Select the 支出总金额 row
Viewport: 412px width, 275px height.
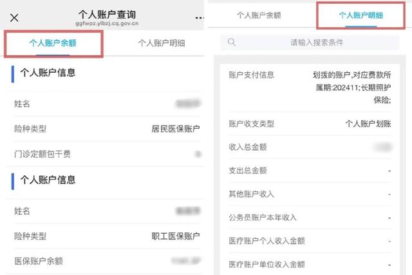click(310, 171)
